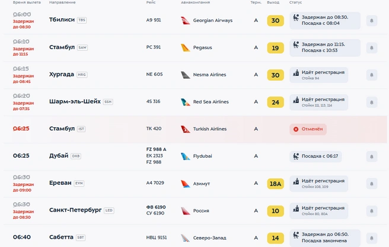Click Санкт-Петербург destination name
Image resolution: width=389 pixels, height=247 pixels.
[75, 210]
